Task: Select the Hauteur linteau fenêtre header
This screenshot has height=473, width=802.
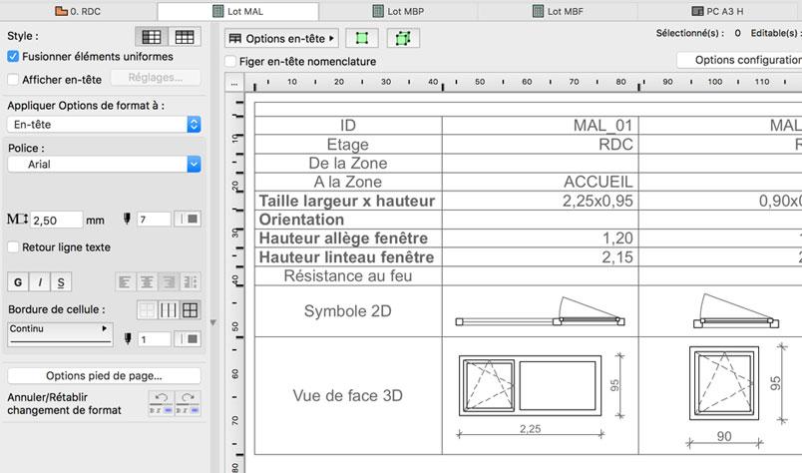Action: [348, 257]
